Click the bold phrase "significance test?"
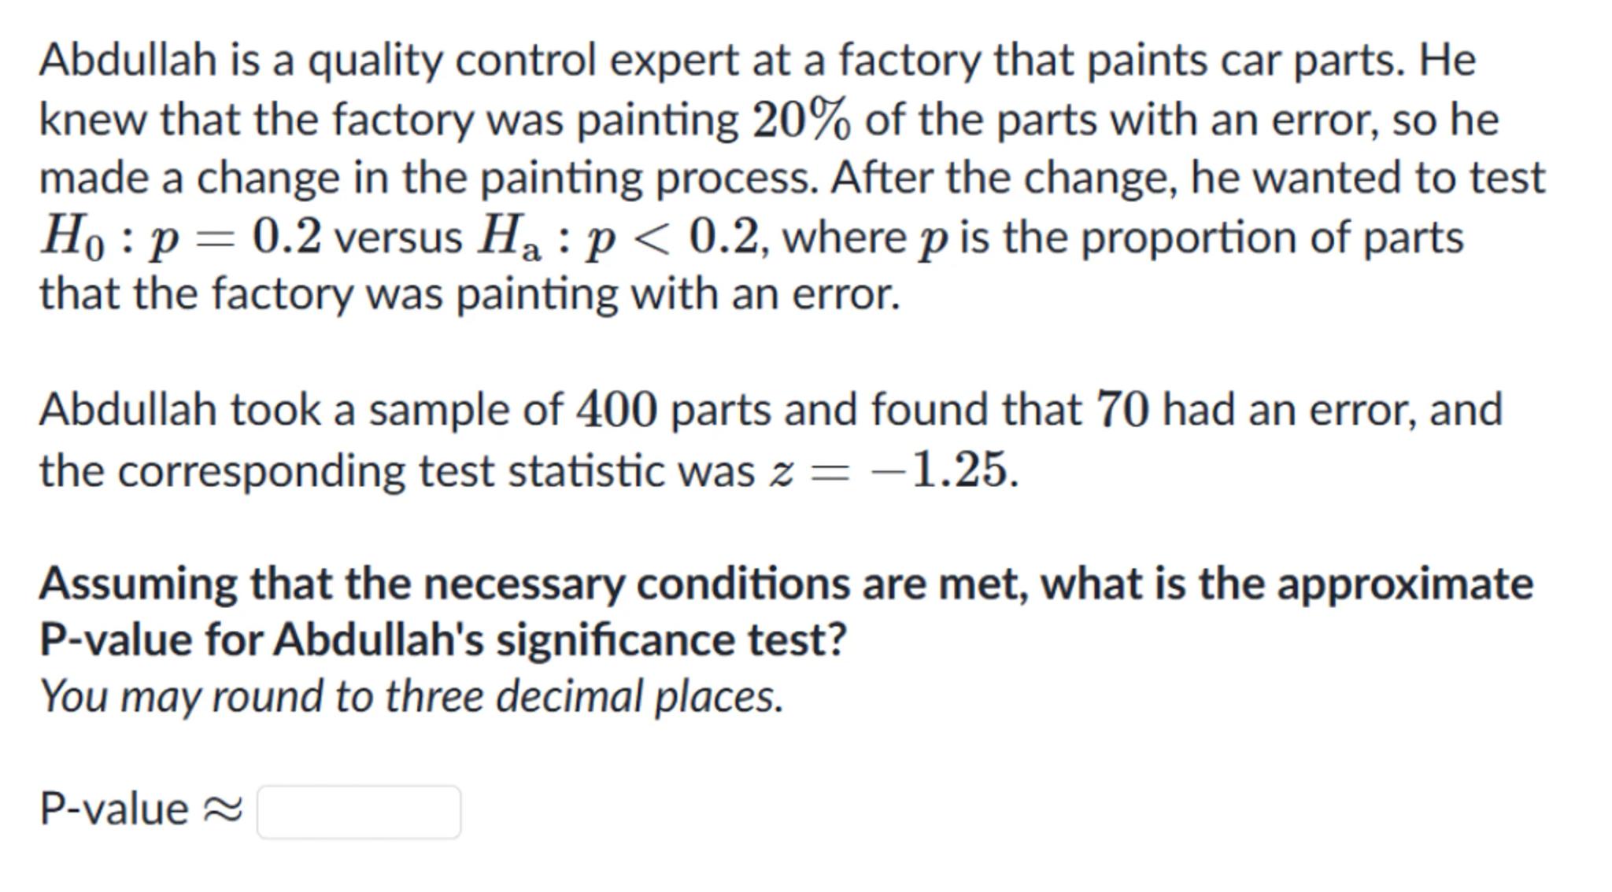The height and width of the screenshot is (892, 1612). pos(671,640)
